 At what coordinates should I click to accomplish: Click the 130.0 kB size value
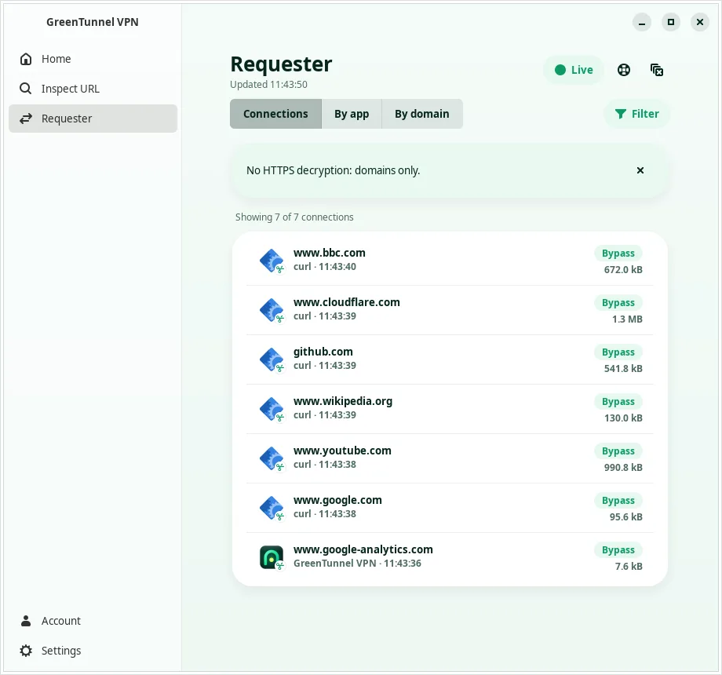click(623, 418)
